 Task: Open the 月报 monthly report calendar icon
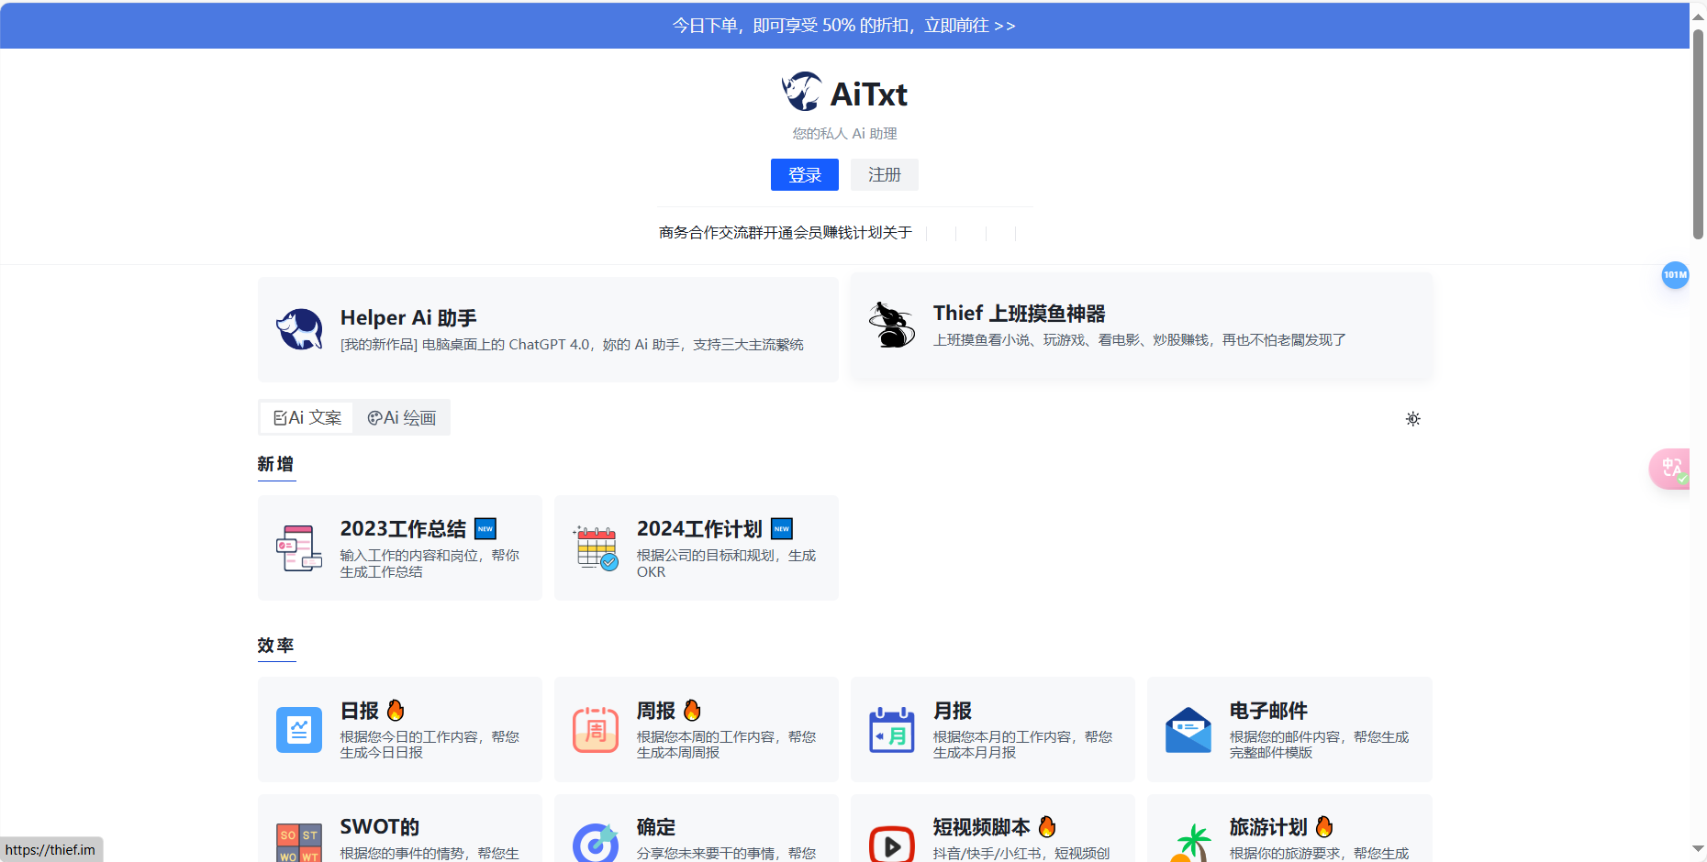click(892, 729)
